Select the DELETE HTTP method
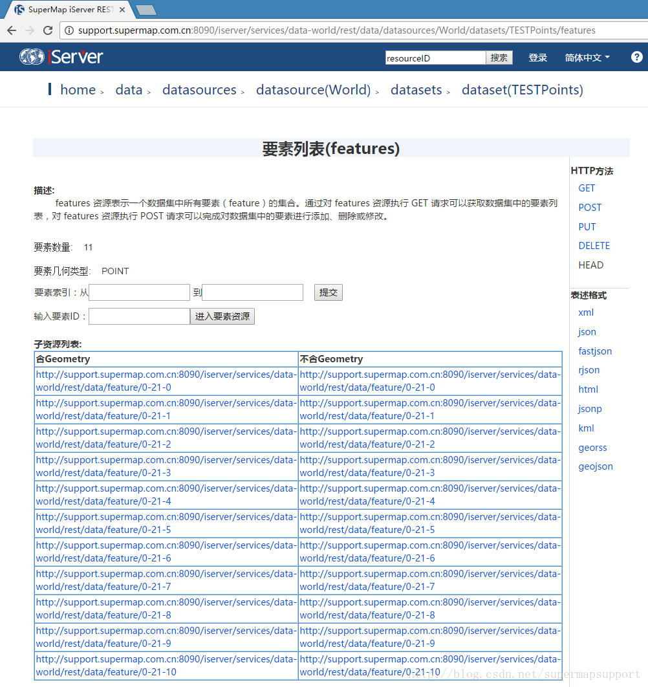This screenshot has height=687, width=648. coord(594,246)
